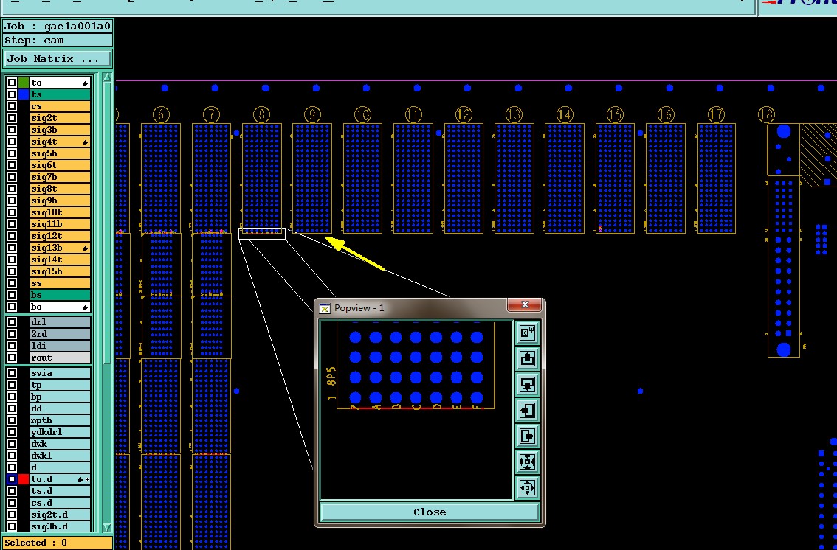Image resolution: width=837 pixels, height=550 pixels.
Task: Click the red color swatch of to.d layer
Action: [x=24, y=480]
